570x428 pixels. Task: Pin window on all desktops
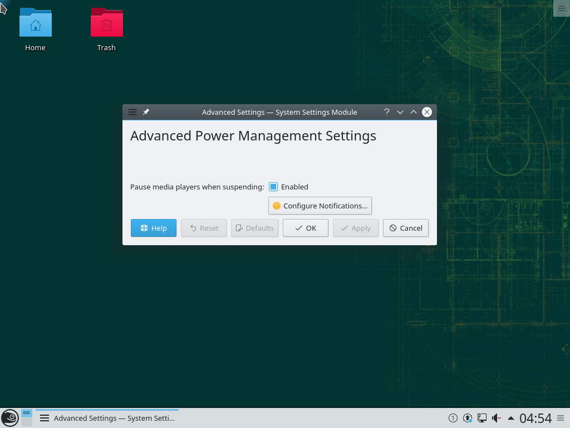coord(146,112)
